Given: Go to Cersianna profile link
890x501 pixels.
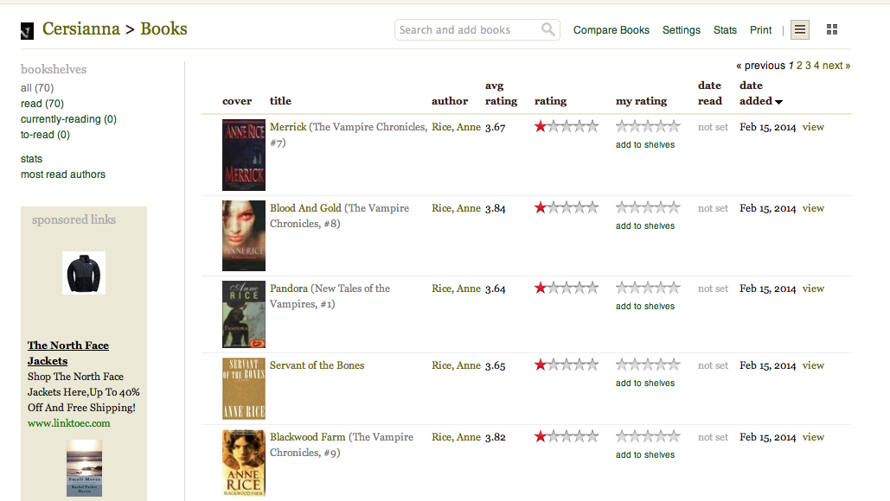Looking at the screenshot, I should click(x=81, y=29).
